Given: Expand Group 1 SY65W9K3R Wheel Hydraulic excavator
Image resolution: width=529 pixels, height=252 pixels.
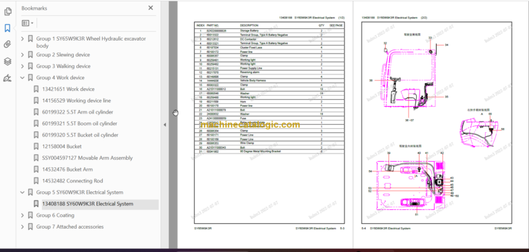Looking at the screenshot, I should point(22,39).
